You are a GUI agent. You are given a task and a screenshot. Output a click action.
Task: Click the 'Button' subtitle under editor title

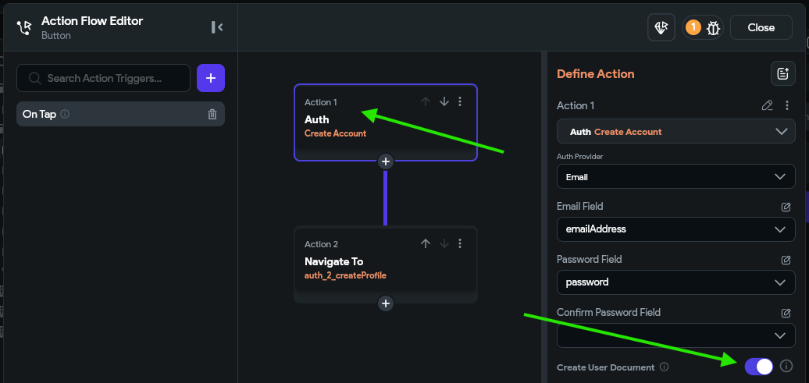[55, 36]
